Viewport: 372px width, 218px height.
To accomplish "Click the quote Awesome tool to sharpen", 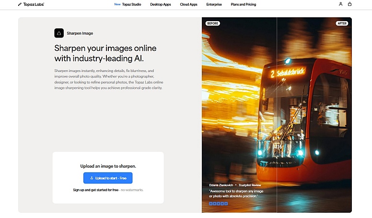I will [x=236, y=194].
